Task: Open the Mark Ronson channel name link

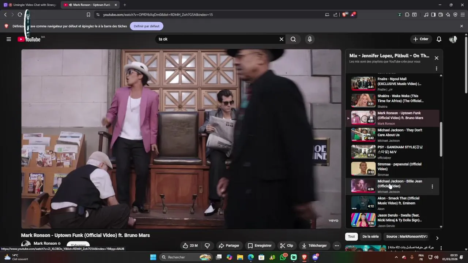Action: pyautogui.click(x=45, y=243)
